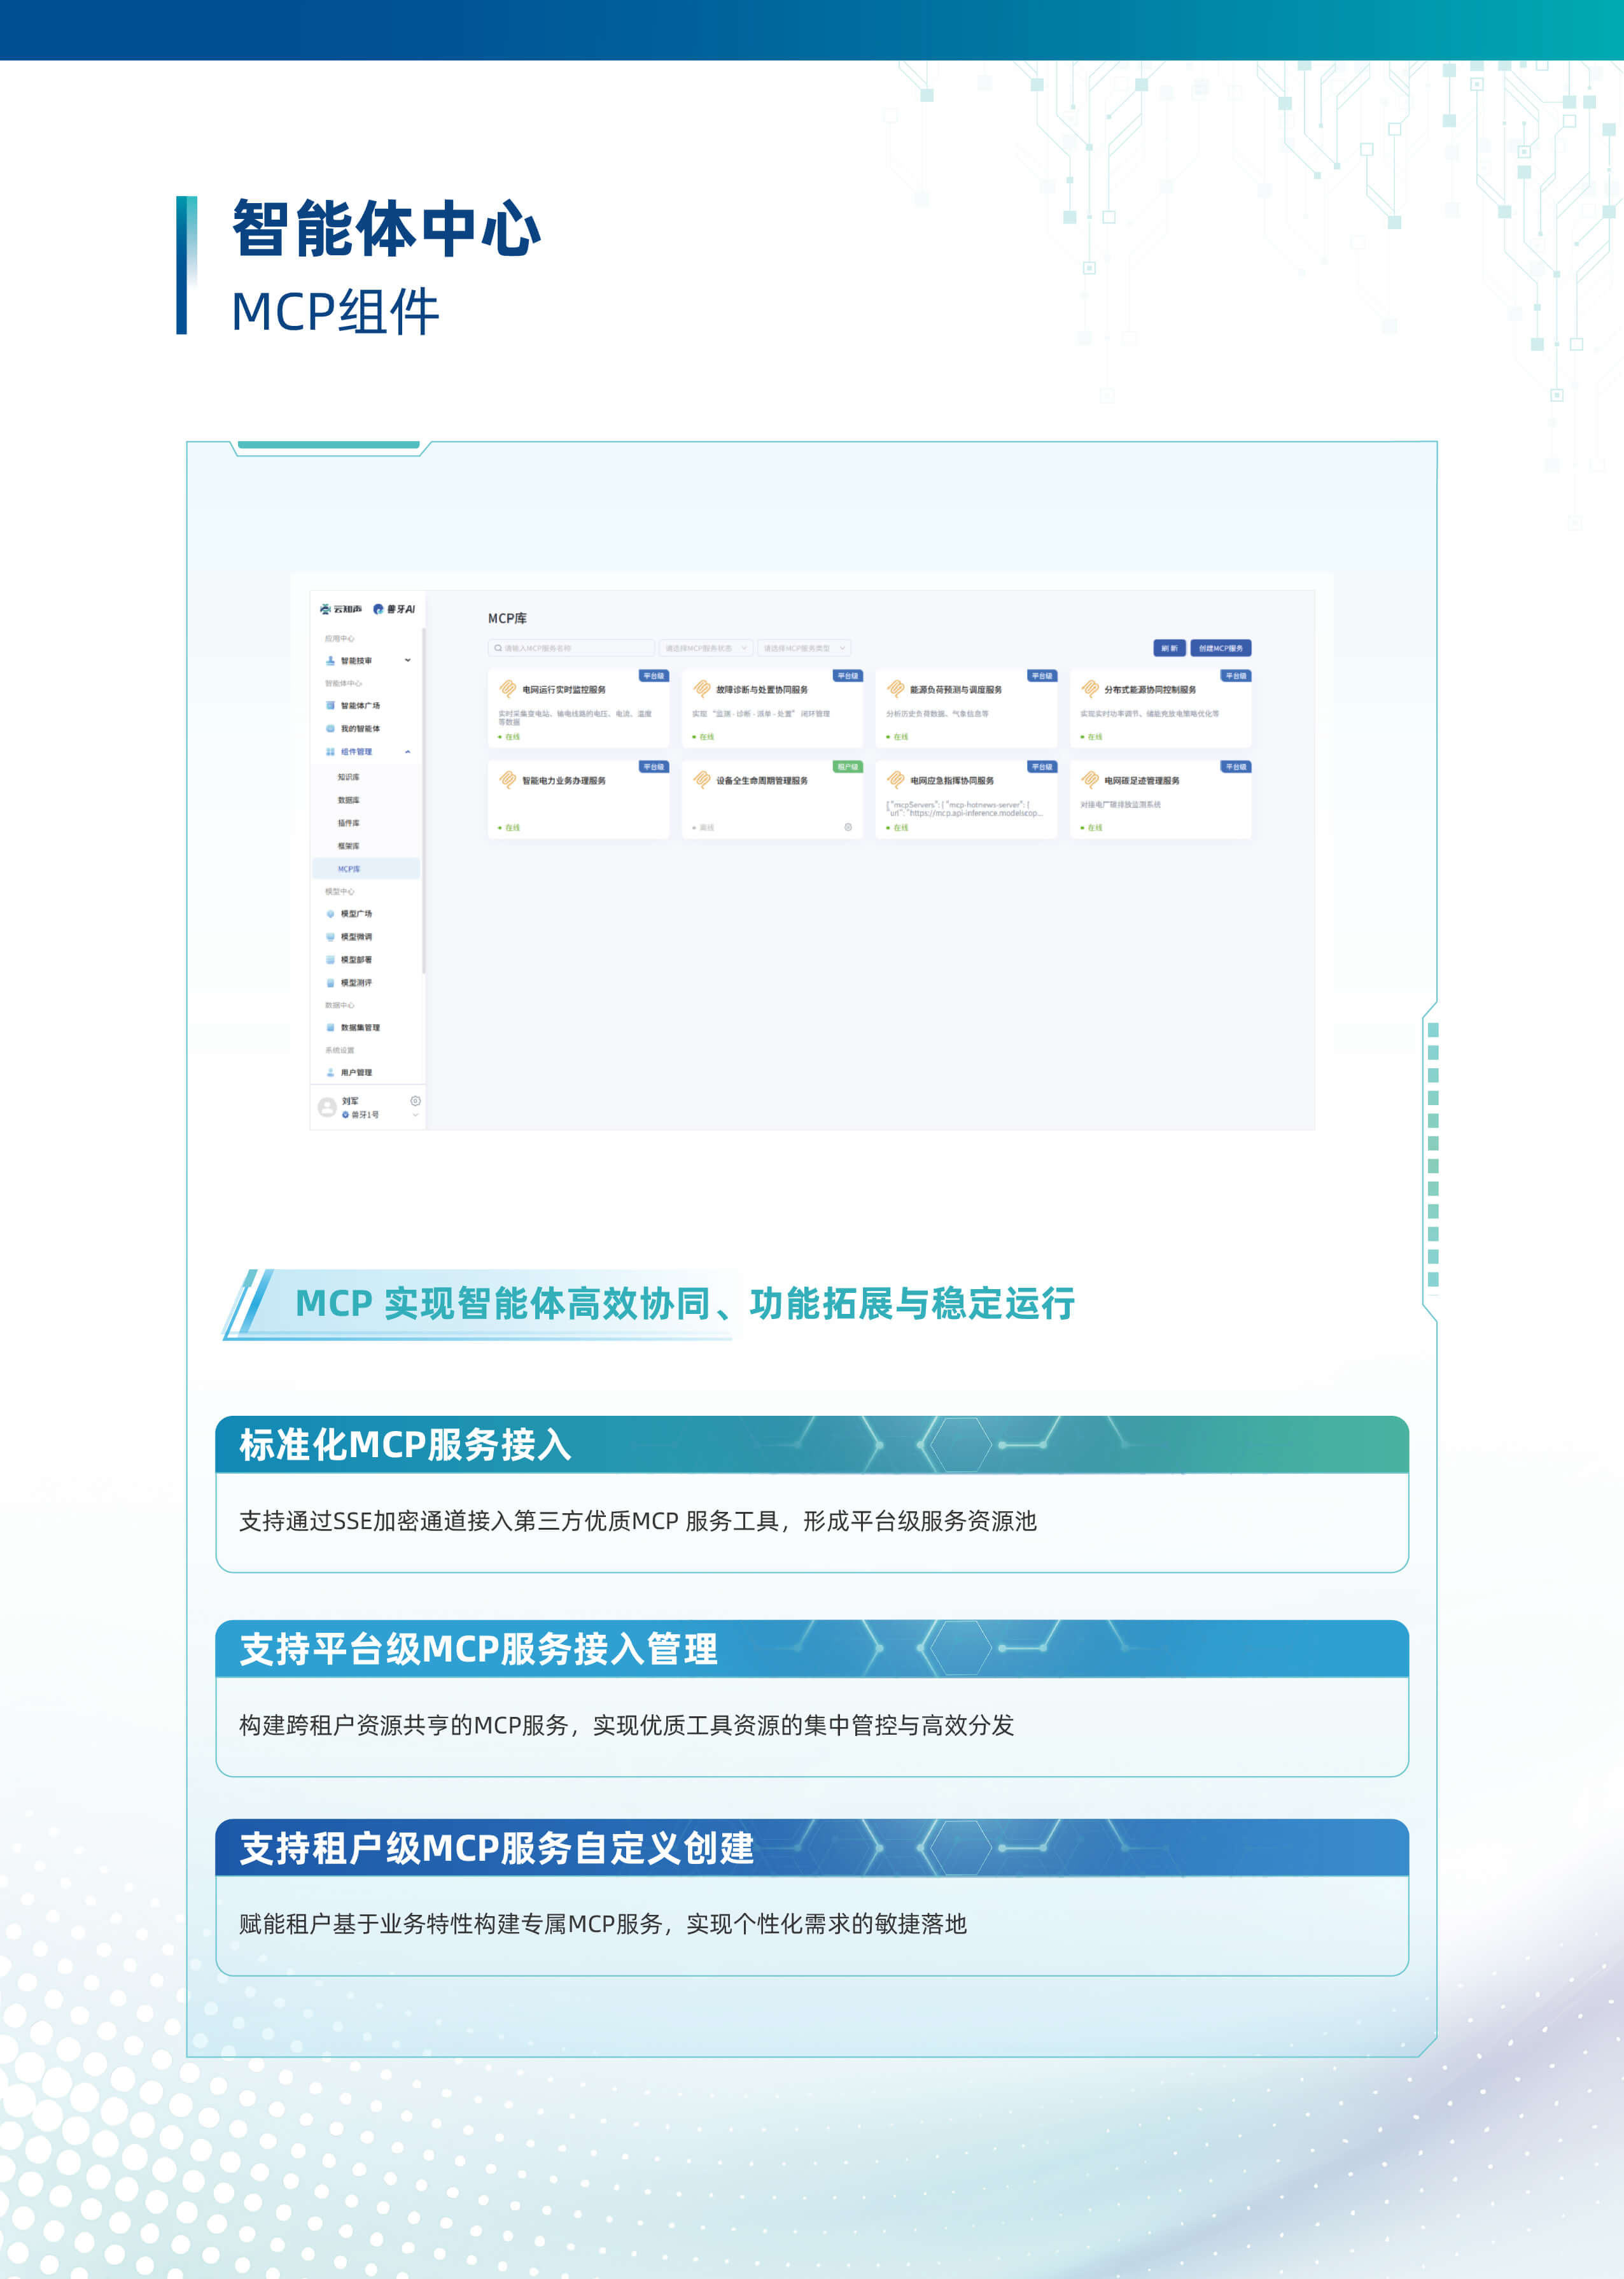1624x2279 pixels.
Task: Click the 用户管理 person icon
Action: click(330, 1073)
